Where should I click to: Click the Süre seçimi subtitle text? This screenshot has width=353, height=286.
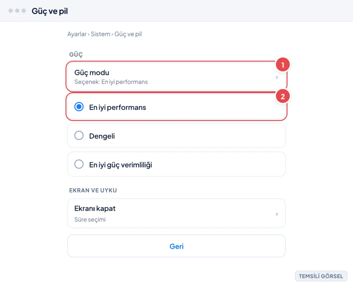point(90,220)
